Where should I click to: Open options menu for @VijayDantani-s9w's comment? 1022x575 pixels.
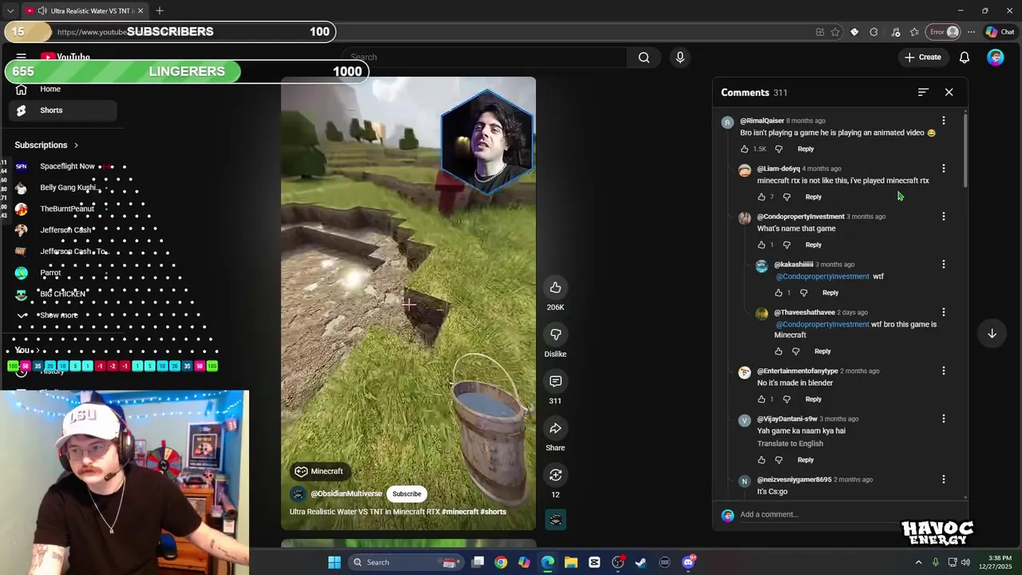[x=943, y=418]
